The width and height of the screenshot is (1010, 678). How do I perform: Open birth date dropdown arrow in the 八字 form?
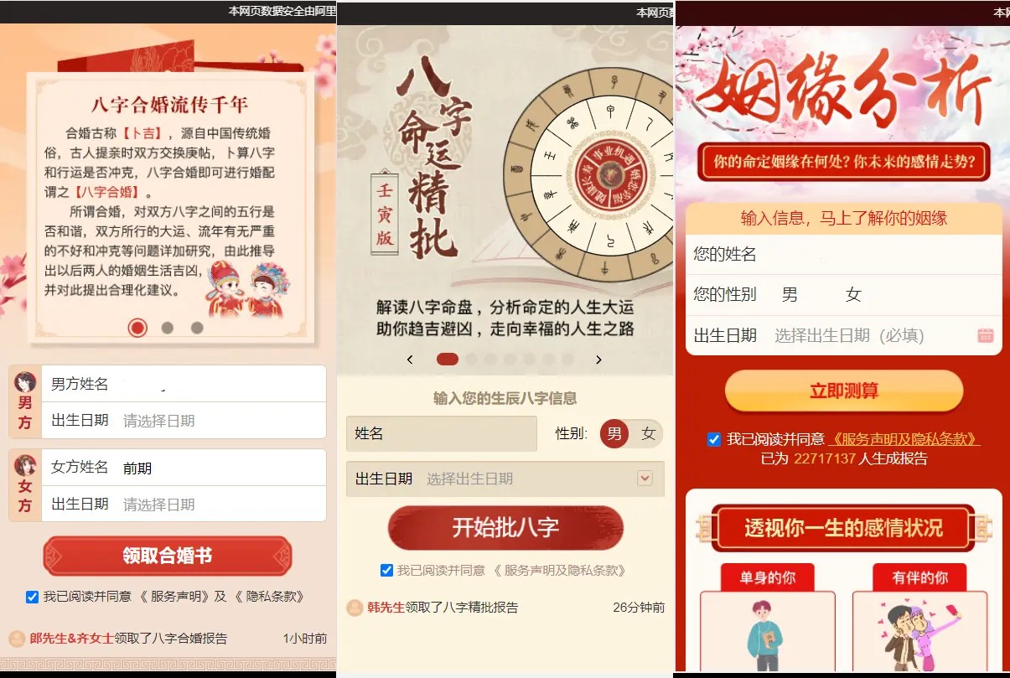(x=645, y=479)
